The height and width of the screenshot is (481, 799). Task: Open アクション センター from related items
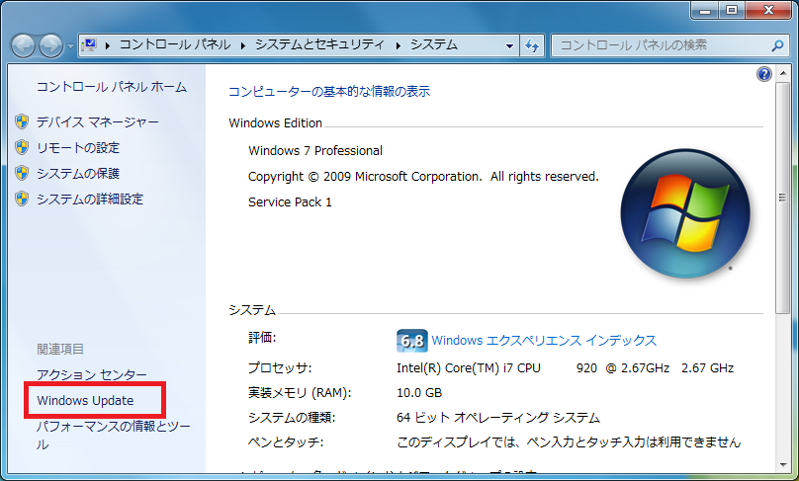coord(91,375)
